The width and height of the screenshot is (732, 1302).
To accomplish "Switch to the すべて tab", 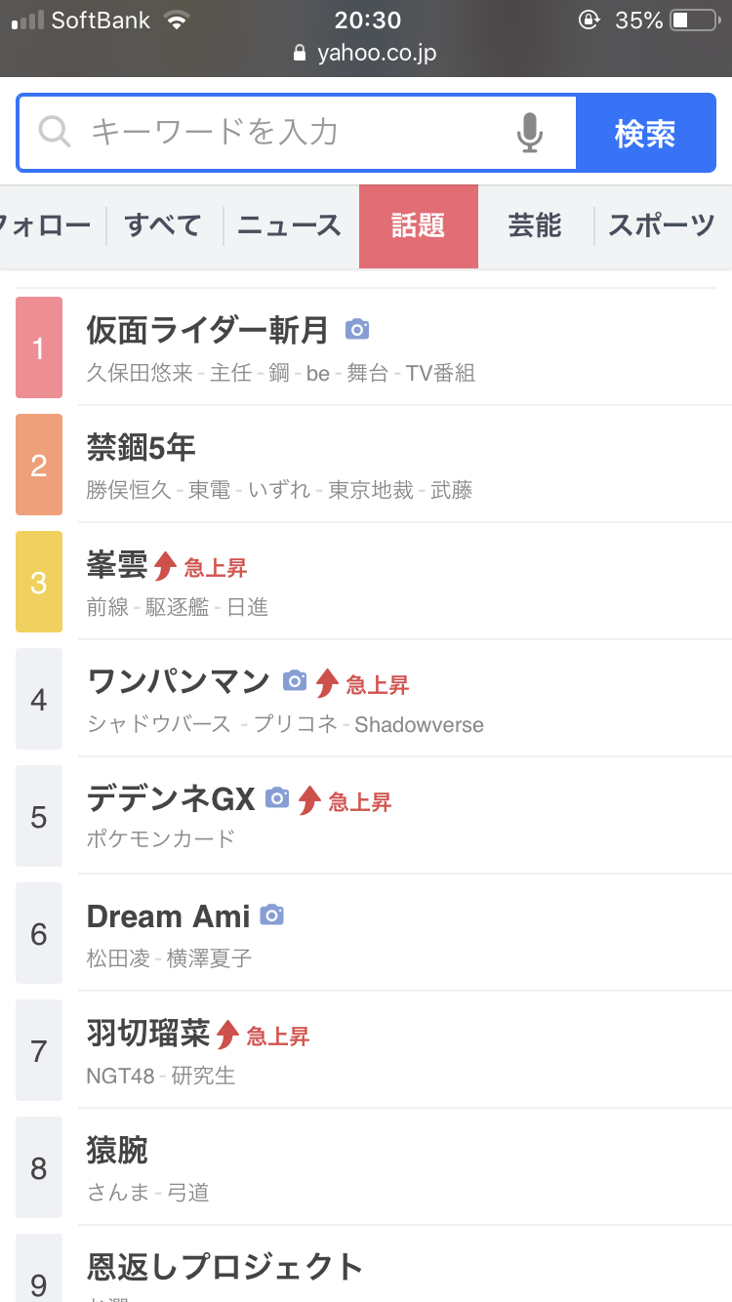I will [x=163, y=226].
